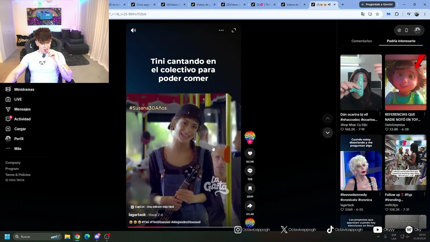This screenshot has height=242, width=430.
Task: Open the ocarina video thumbnail
Action: point(361,82)
